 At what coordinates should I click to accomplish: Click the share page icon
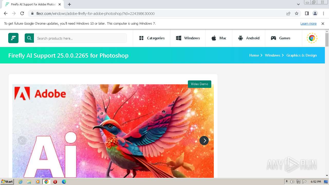click(x=288, y=13)
